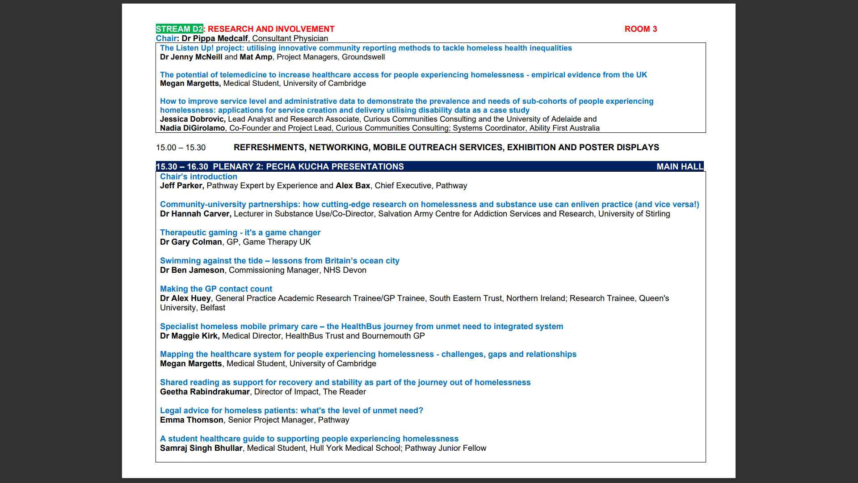
Task: Click 'REFRESHMENTS, NETWORKING' break heading
Action: pos(446,147)
